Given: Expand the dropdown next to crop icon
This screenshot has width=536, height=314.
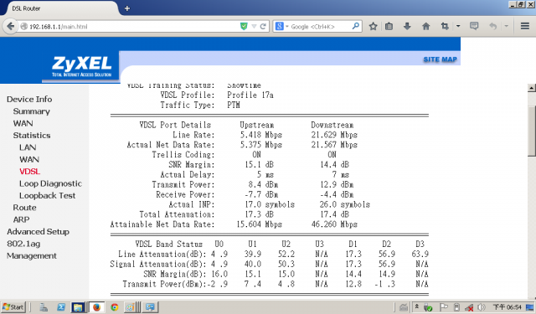Looking at the screenshot, I should pos(458,26).
